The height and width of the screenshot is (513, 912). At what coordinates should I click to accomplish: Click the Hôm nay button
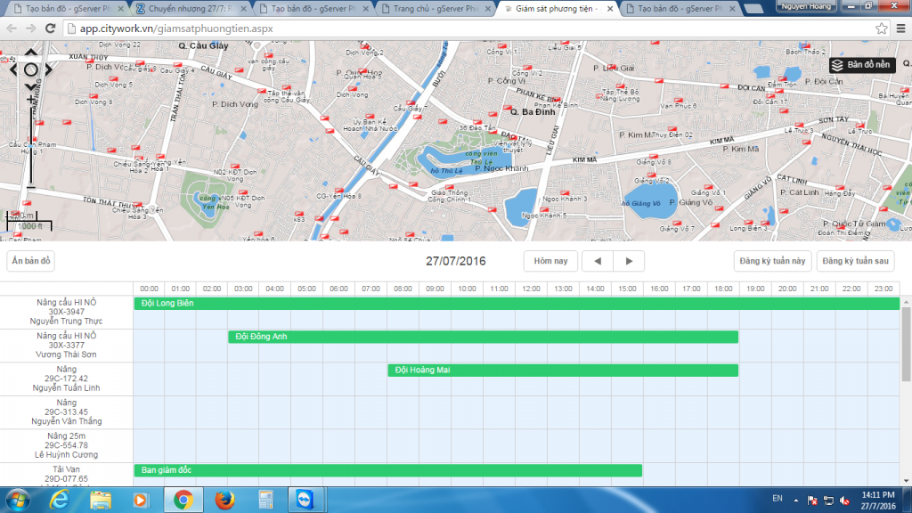point(550,261)
